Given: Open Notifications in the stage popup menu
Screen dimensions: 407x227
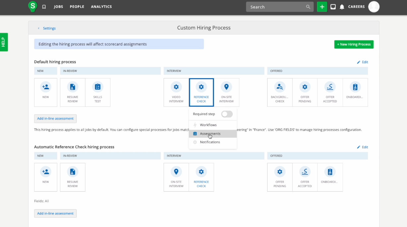Looking at the screenshot, I should coord(210,142).
